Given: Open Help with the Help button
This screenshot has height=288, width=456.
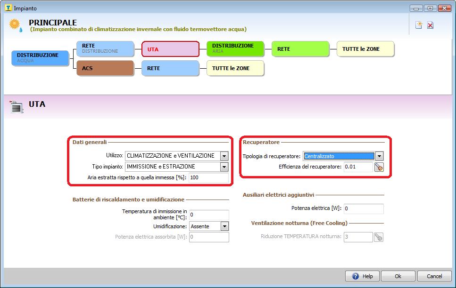Looking at the screenshot, I should click(x=362, y=276).
